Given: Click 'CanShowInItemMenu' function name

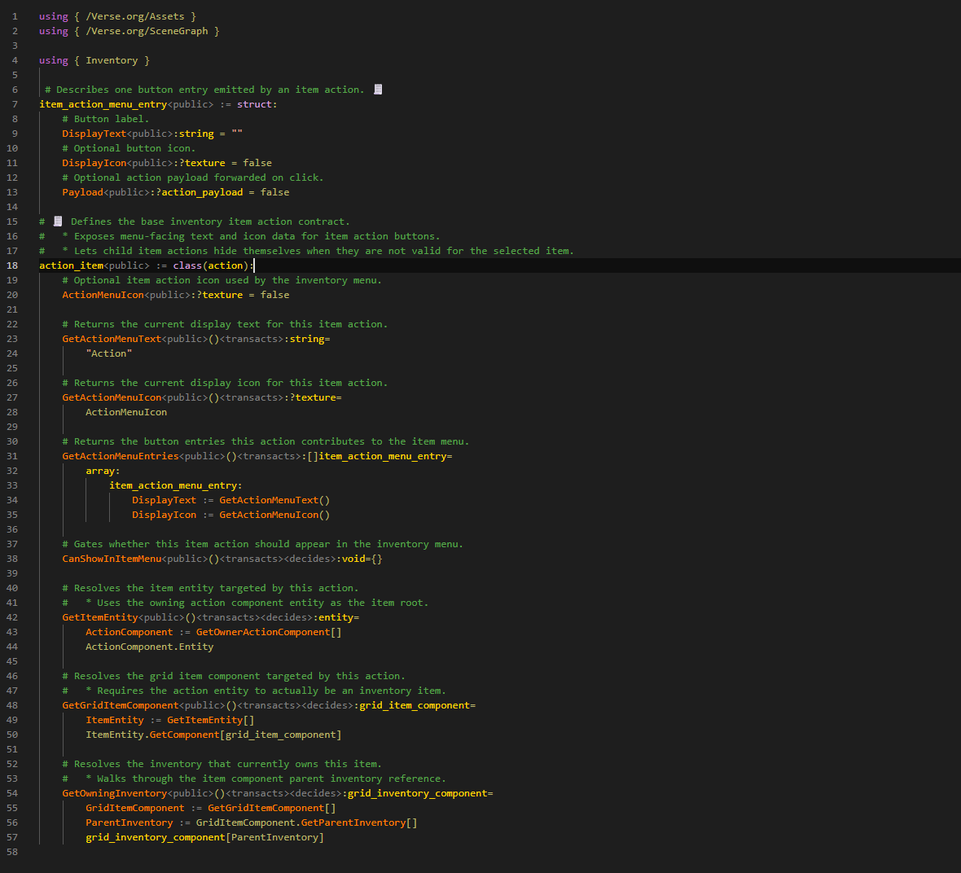Looking at the screenshot, I should click(112, 559).
